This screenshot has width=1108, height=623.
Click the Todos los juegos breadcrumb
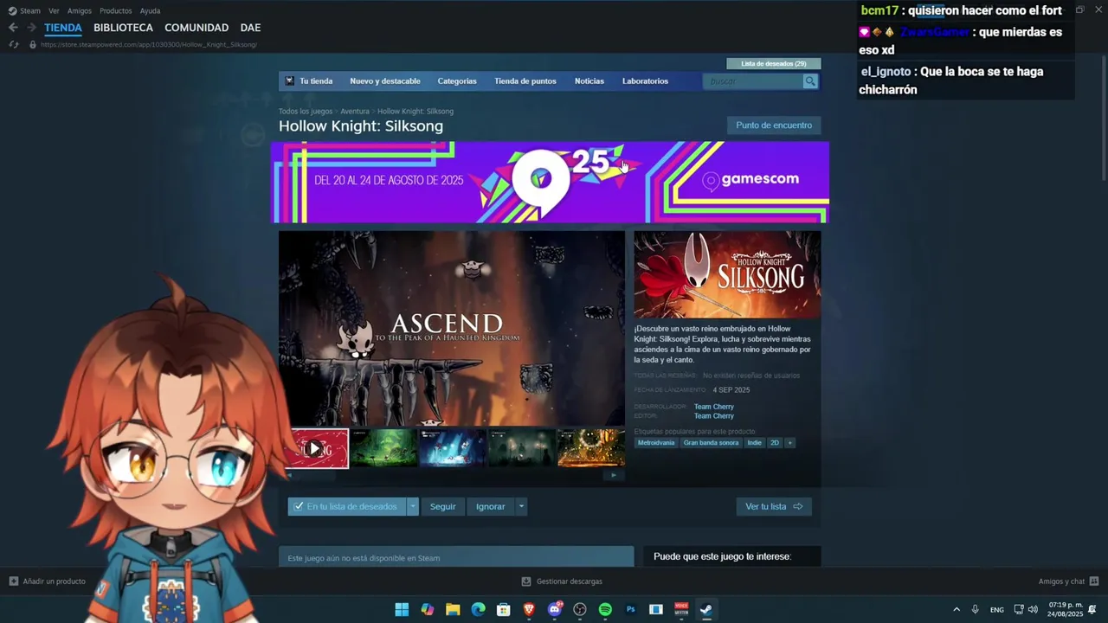[x=306, y=112]
